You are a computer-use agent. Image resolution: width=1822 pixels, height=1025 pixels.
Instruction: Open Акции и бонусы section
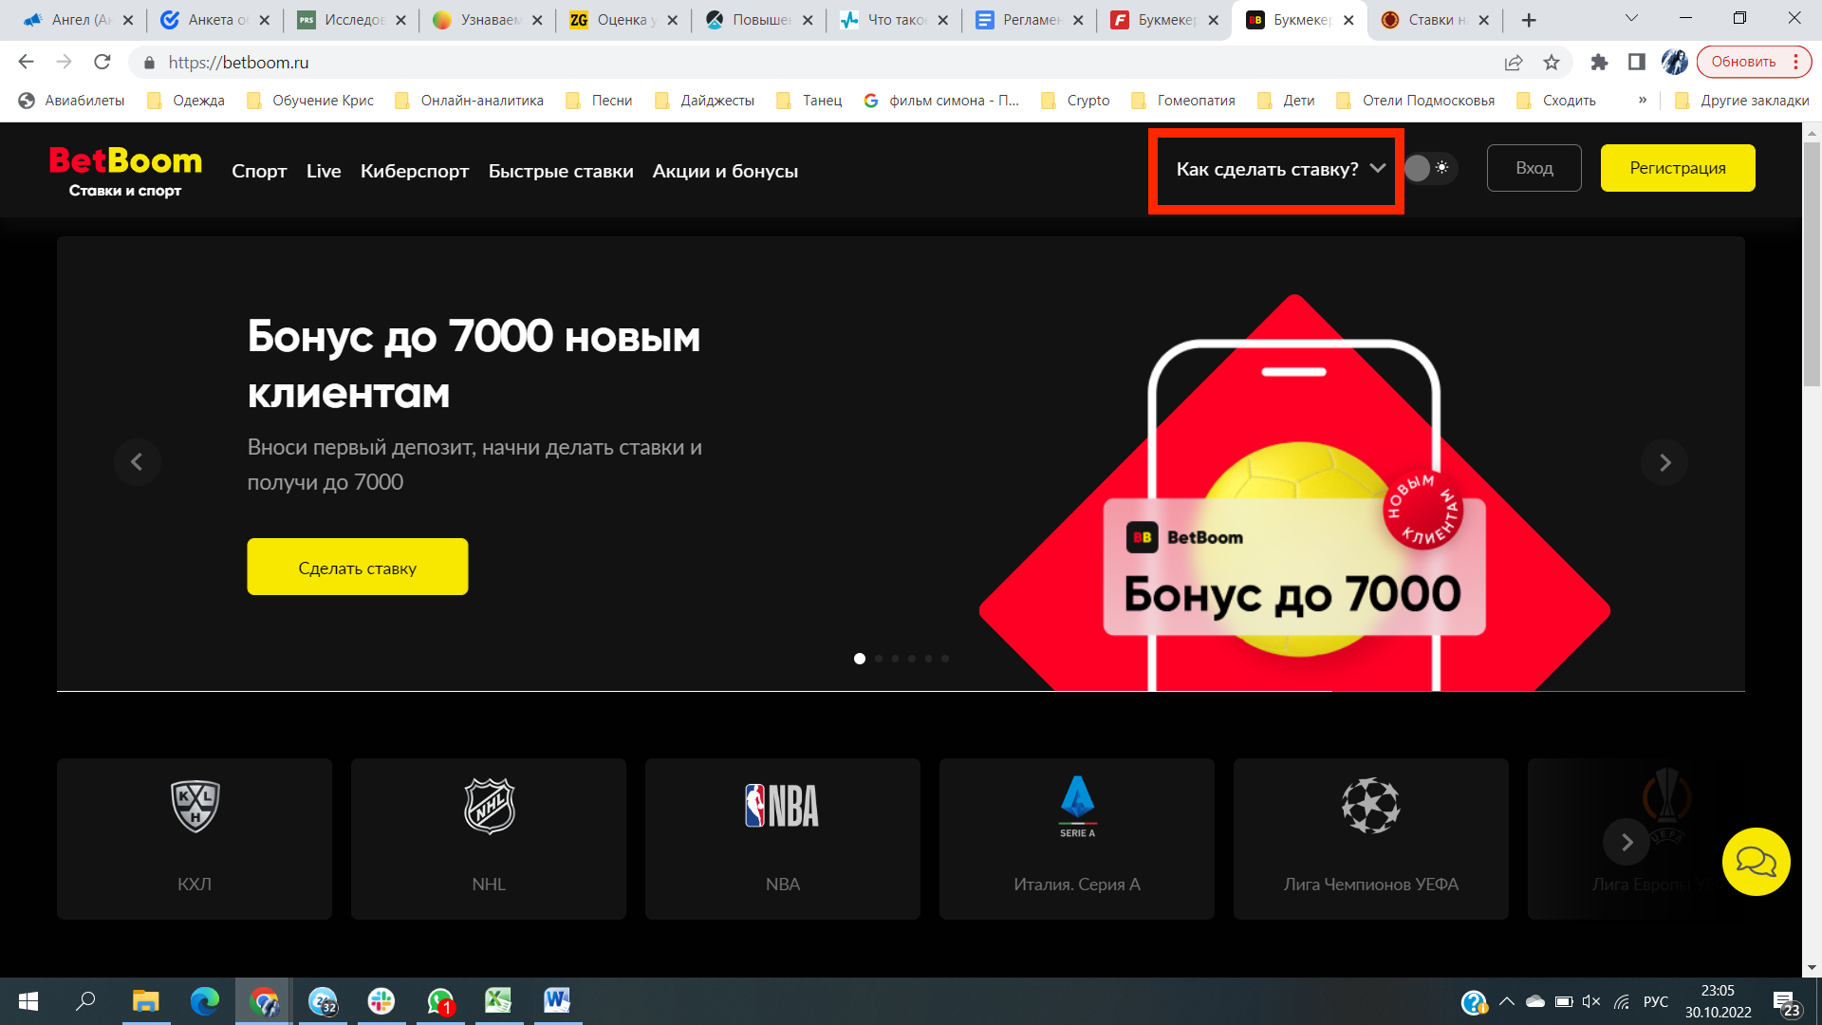(725, 171)
